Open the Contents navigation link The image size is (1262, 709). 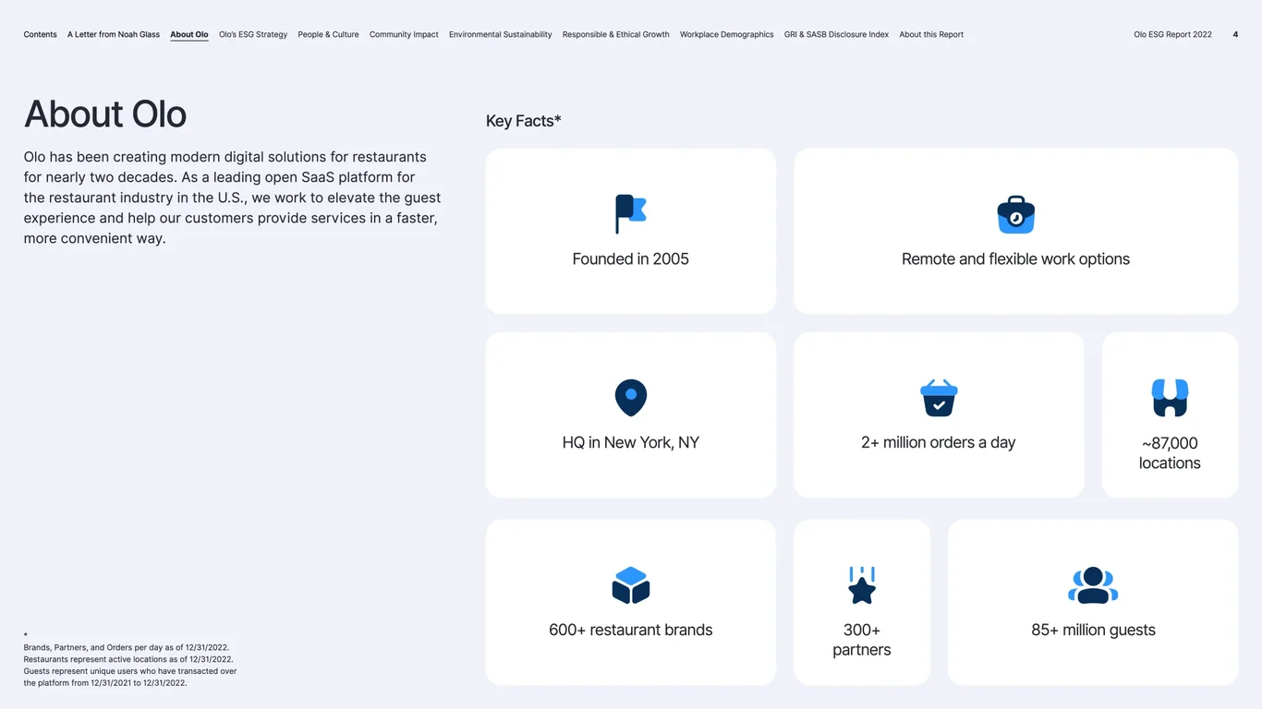point(41,34)
